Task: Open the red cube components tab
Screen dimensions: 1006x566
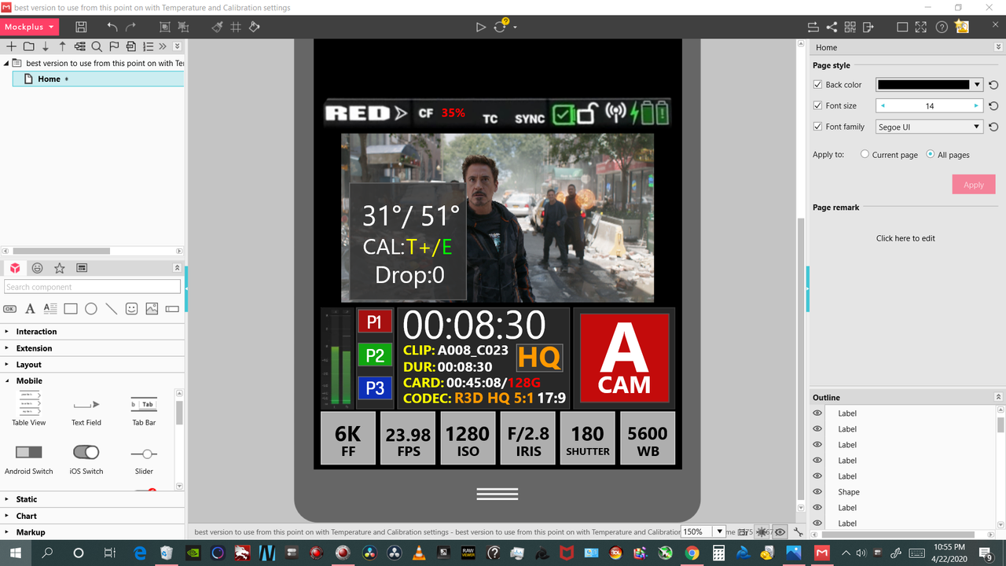Action: (x=15, y=268)
